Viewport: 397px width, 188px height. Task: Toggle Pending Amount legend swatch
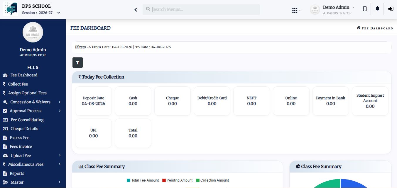[164, 180]
